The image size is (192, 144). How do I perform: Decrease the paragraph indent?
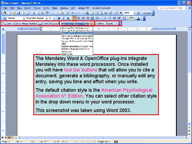[114, 18]
